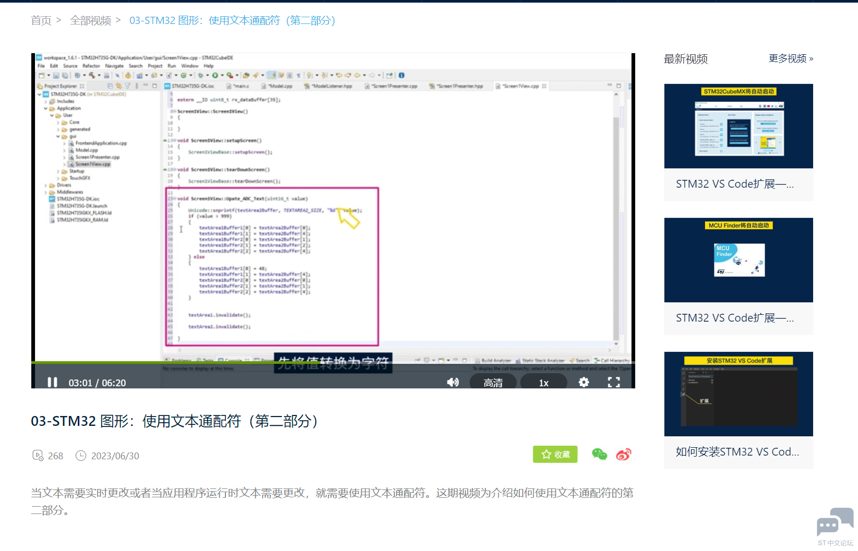The image size is (858, 551).
Task: Open the 安装STM32 VS Code扩展 video thumbnail
Action: pos(738,394)
